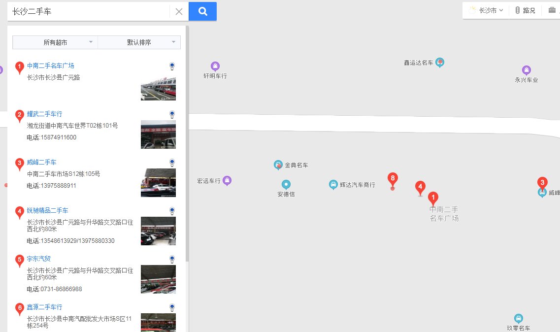Click list marker 3 beside 威峰二手车
The image size is (560, 332).
click(x=20, y=164)
